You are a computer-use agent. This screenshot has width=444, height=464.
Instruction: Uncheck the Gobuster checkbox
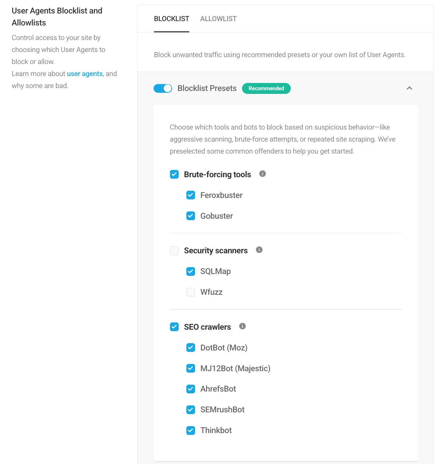click(x=191, y=216)
